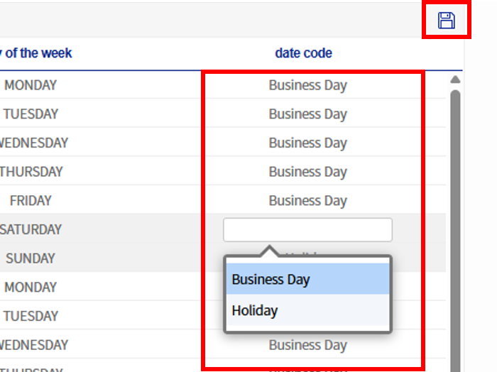The height and width of the screenshot is (372, 497).
Task: Select the first TUESDAY day cell
Action: point(31,114)
